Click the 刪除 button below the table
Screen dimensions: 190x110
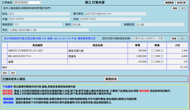[5, 73]
